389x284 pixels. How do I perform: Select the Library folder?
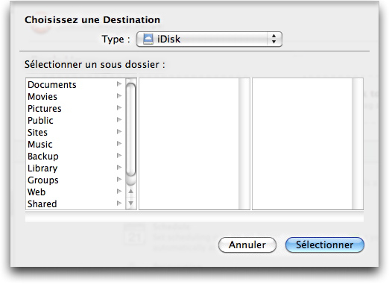click(x=75, y=168)
